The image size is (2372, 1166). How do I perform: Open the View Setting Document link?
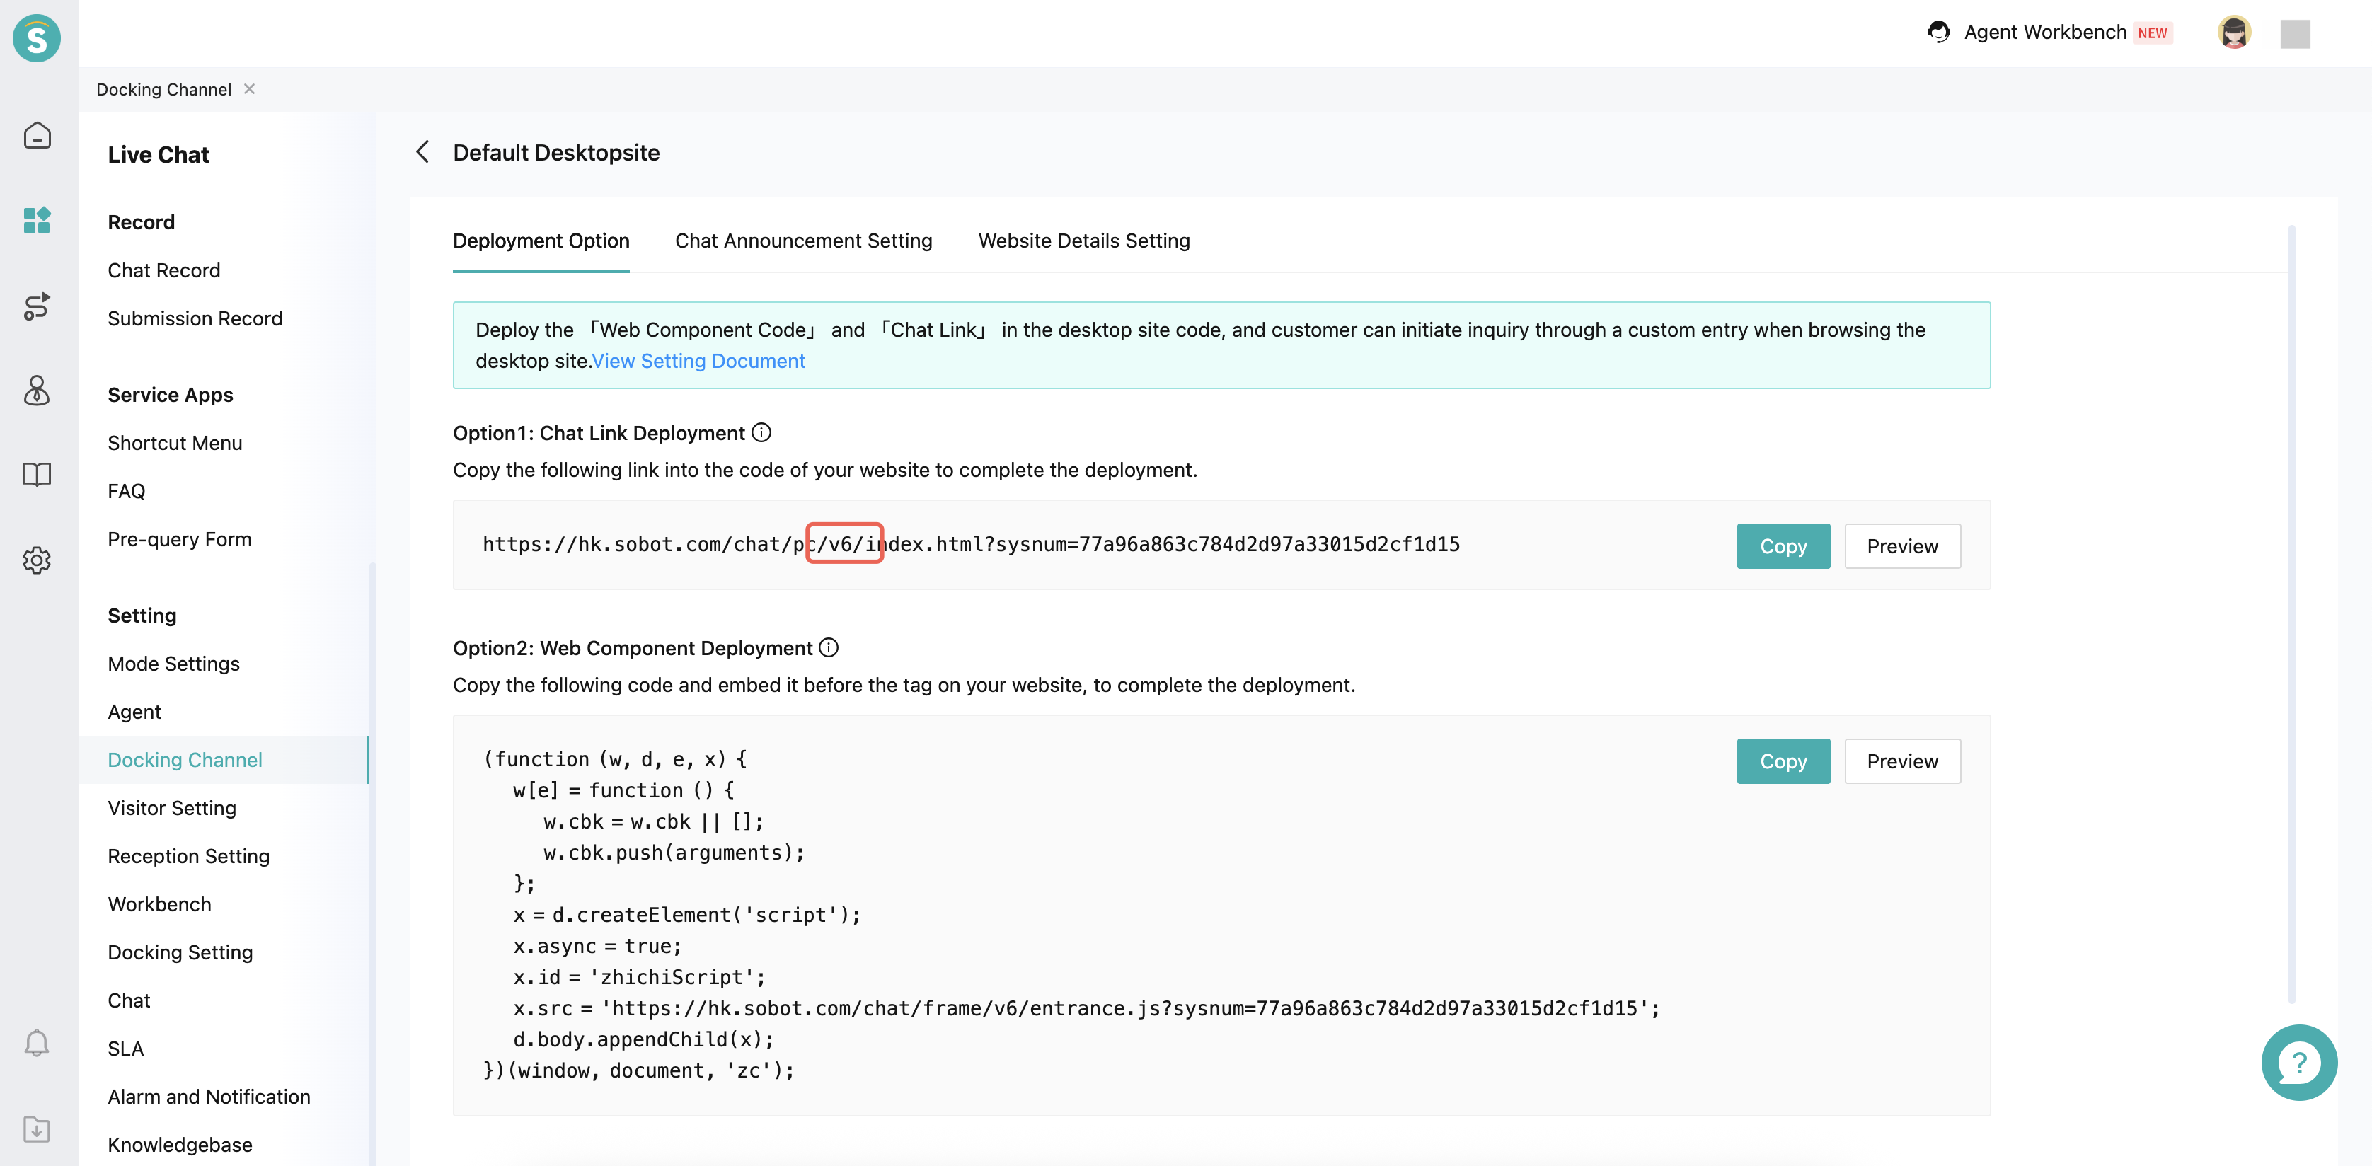pos(698,361)
